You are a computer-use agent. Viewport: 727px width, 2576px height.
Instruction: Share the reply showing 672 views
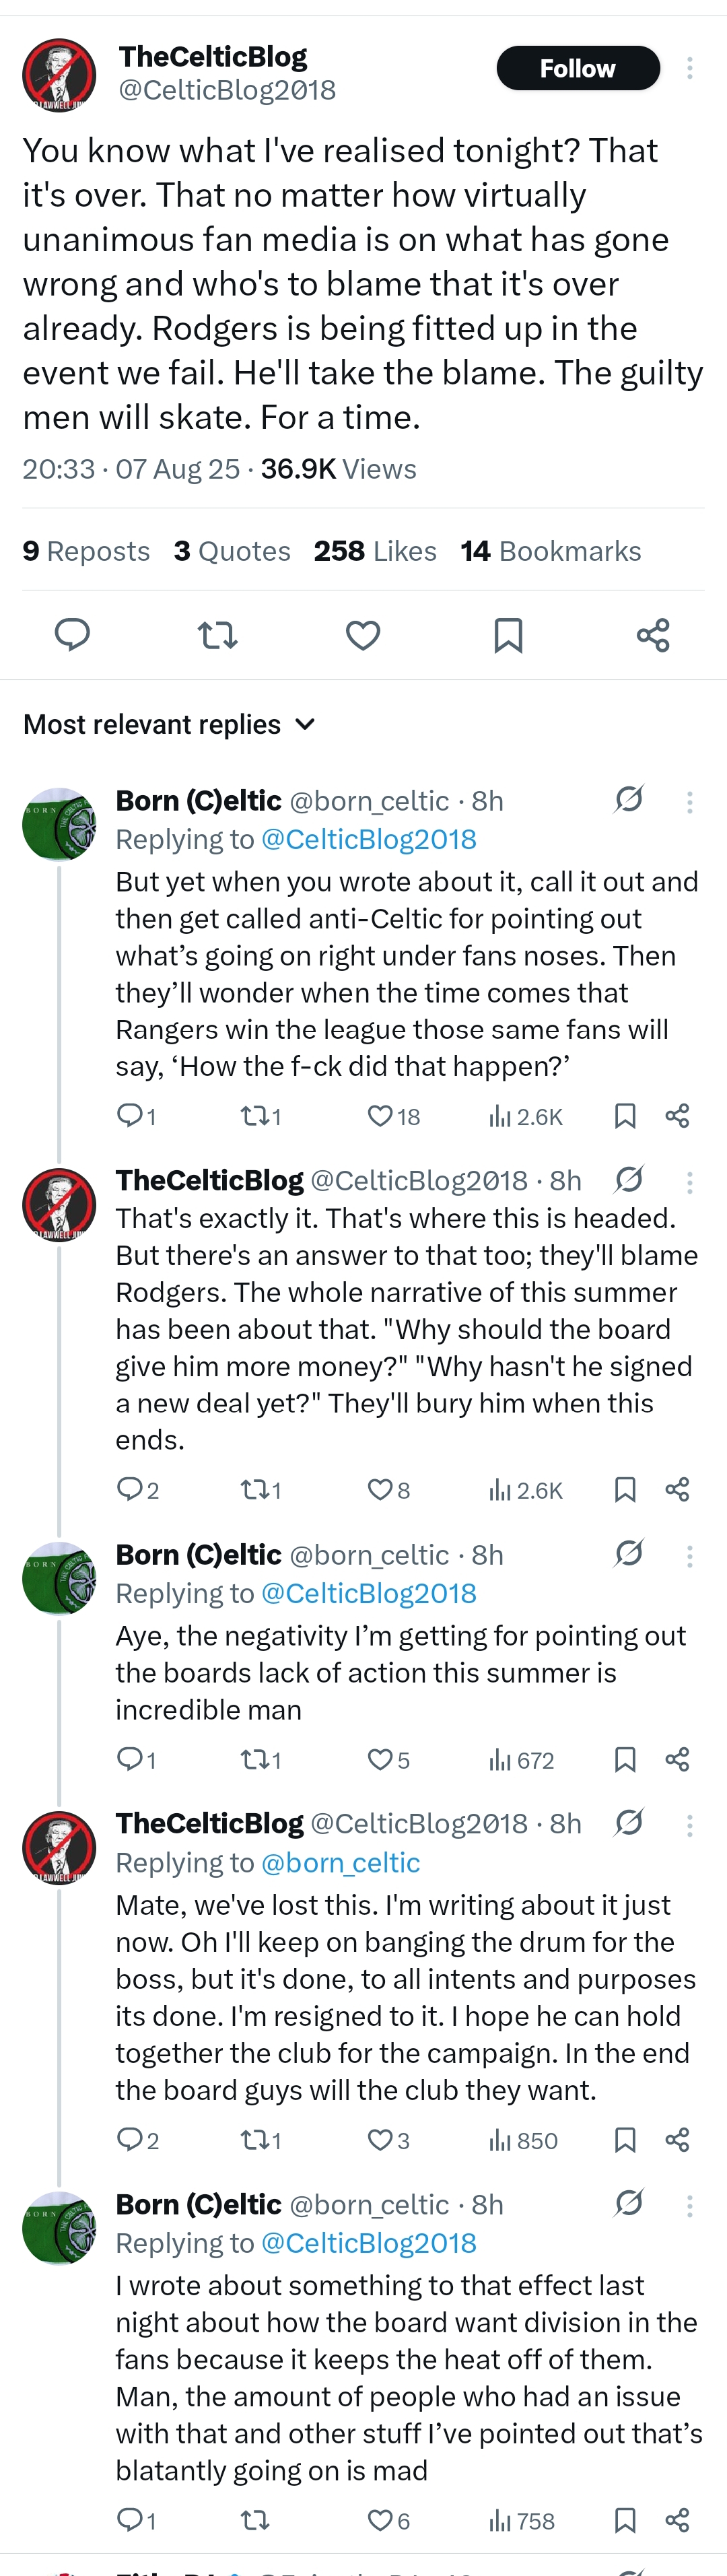click(677, 1760)
